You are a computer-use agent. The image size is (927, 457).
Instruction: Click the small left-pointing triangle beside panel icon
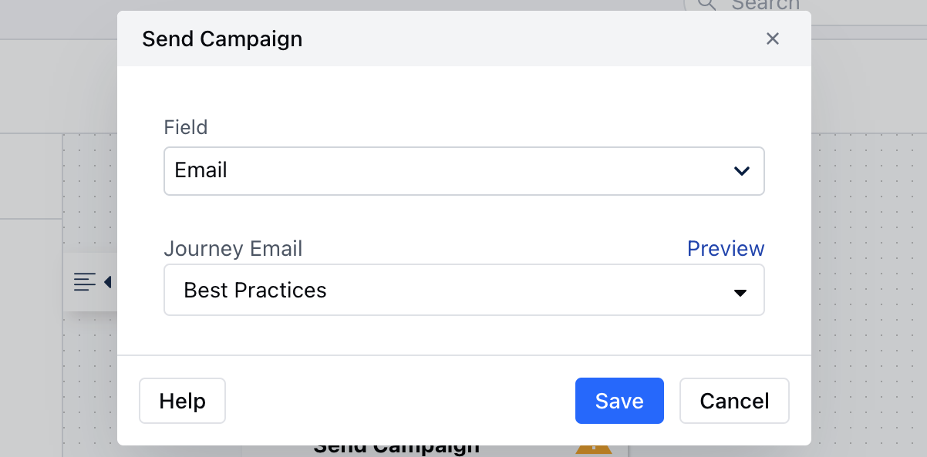click(x=107, y=282)
